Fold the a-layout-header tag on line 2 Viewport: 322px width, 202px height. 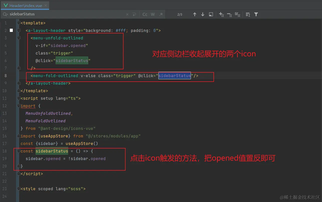(19, 30)
